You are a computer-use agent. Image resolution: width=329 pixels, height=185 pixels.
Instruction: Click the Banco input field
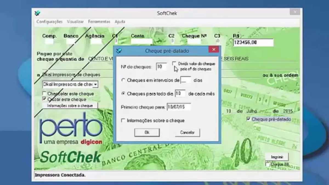point(70,41)
